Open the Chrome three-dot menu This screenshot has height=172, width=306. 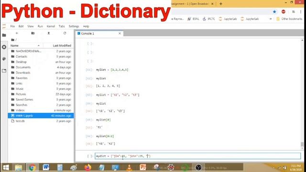coord(301,11)
